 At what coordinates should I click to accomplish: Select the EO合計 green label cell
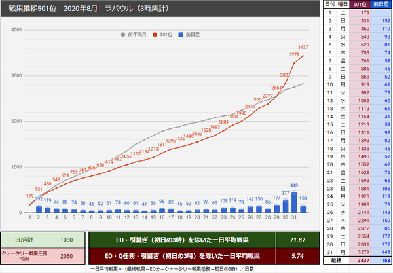pyautogui.click(x=24, y=240)
